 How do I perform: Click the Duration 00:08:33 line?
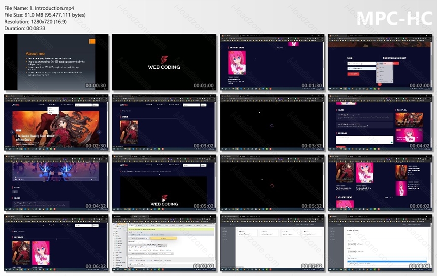[25, 28]
